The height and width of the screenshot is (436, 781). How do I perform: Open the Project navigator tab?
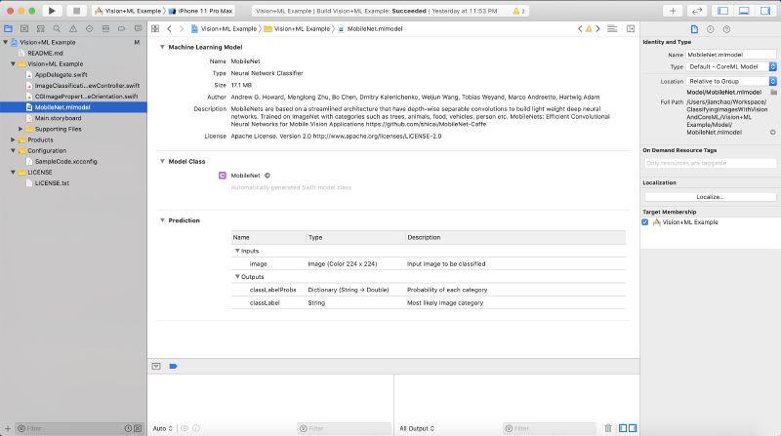click(8, 29)
